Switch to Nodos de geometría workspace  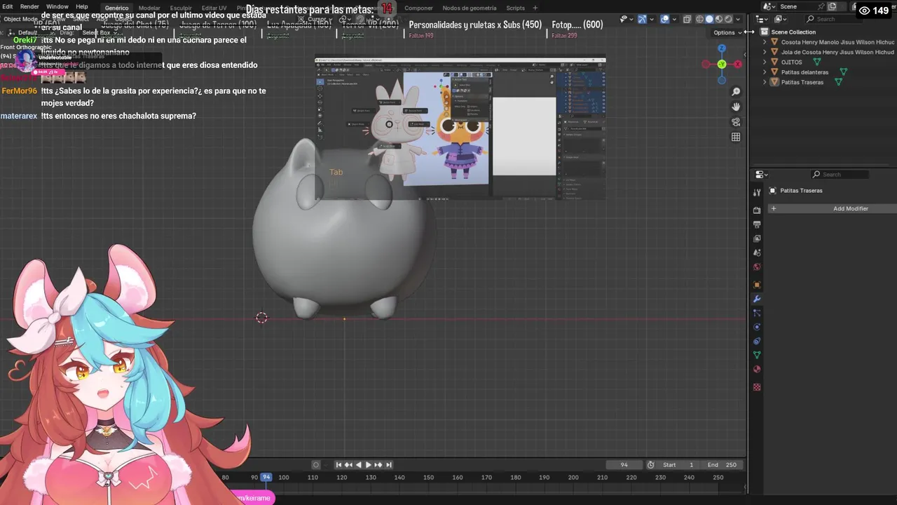[470, 8]
